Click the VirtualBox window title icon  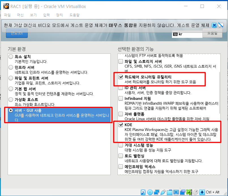(6, 6)
